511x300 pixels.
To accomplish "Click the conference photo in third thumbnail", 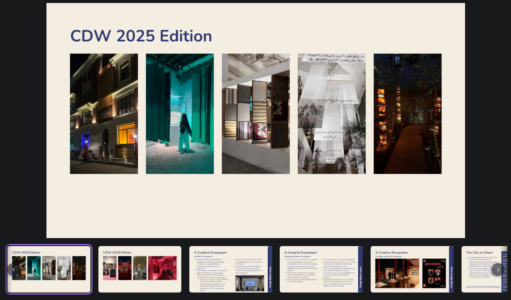I will [x=251, y=283].
